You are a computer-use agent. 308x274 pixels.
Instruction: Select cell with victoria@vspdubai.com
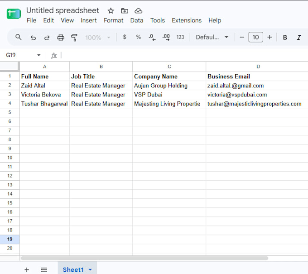[x=257, y=95]
